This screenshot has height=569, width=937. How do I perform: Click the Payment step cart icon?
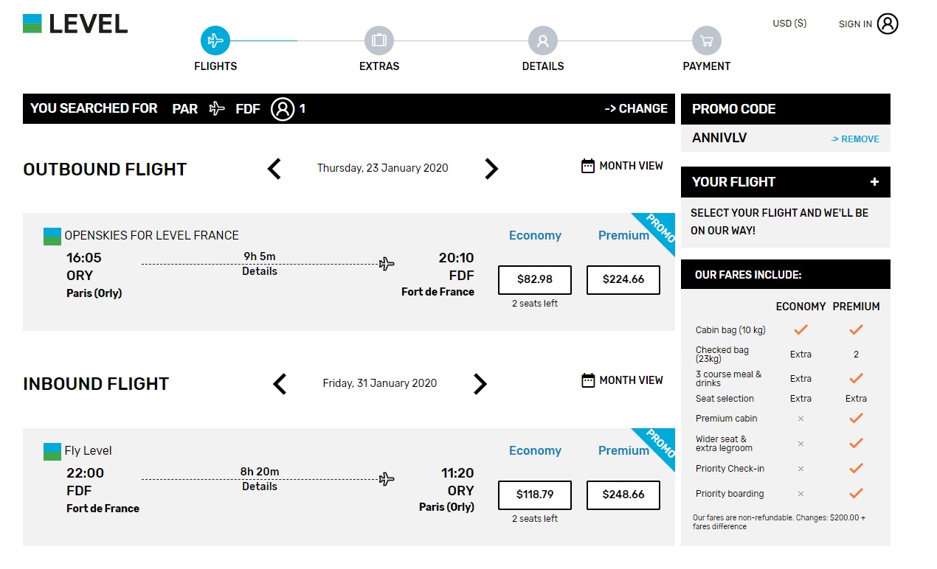pos(707,41)
